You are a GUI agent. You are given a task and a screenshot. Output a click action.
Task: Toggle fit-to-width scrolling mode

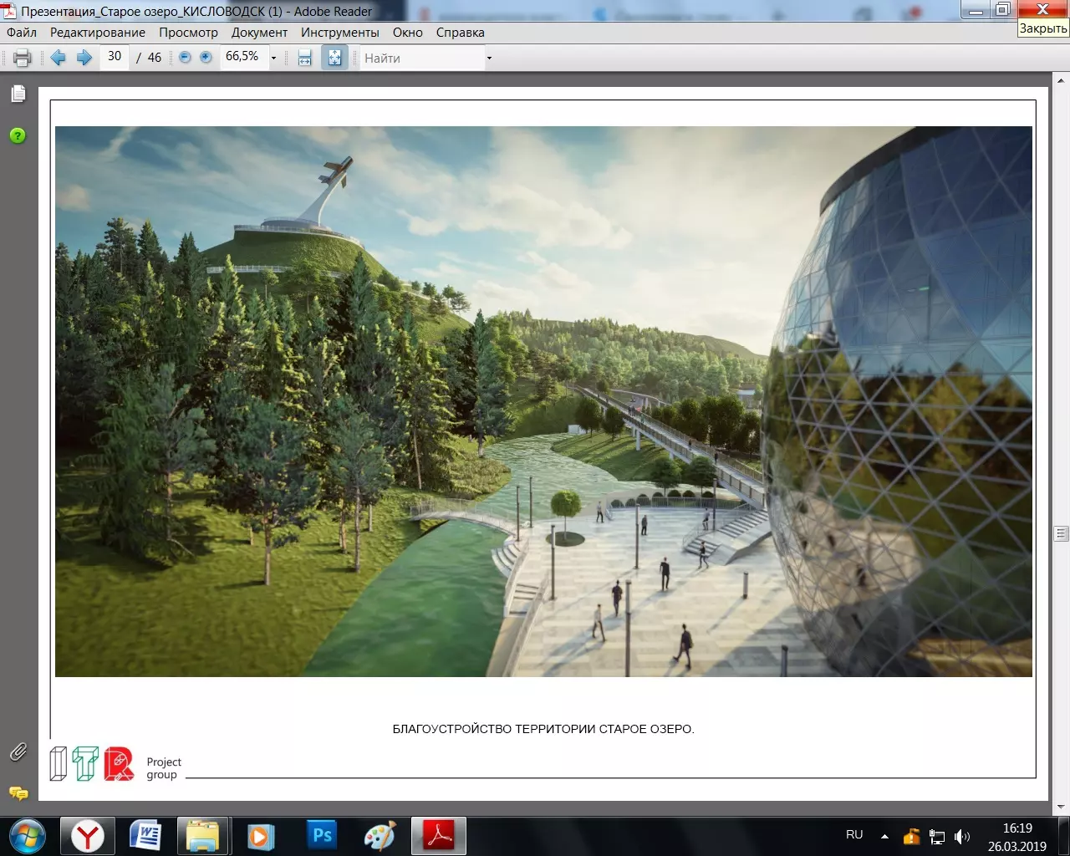305,58
